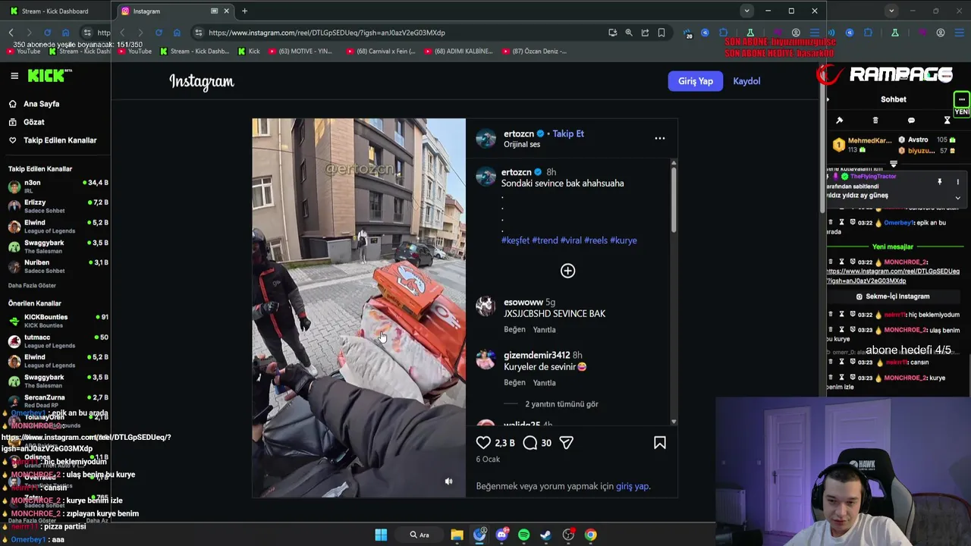Follow ertozcn with Takip Et
The image size is (971, 546).
568,133
